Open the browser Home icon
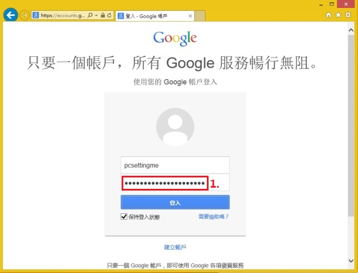 (328, 15)
